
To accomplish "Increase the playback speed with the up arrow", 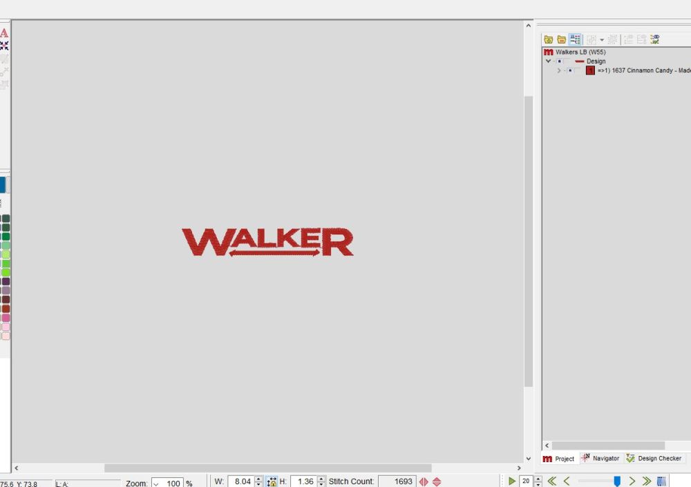I will [538, 479].
